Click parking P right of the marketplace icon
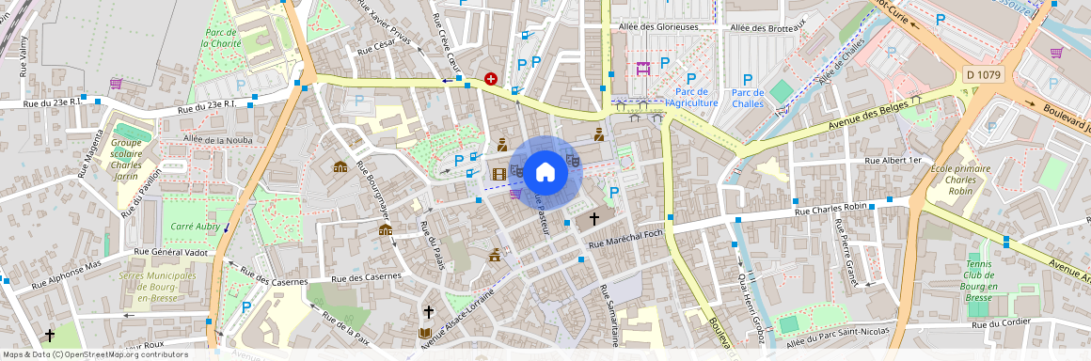Viewport: 1091px width, 361px height. [x=665, y=62]
